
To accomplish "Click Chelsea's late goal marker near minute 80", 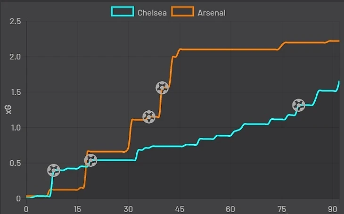I will 298,106.
